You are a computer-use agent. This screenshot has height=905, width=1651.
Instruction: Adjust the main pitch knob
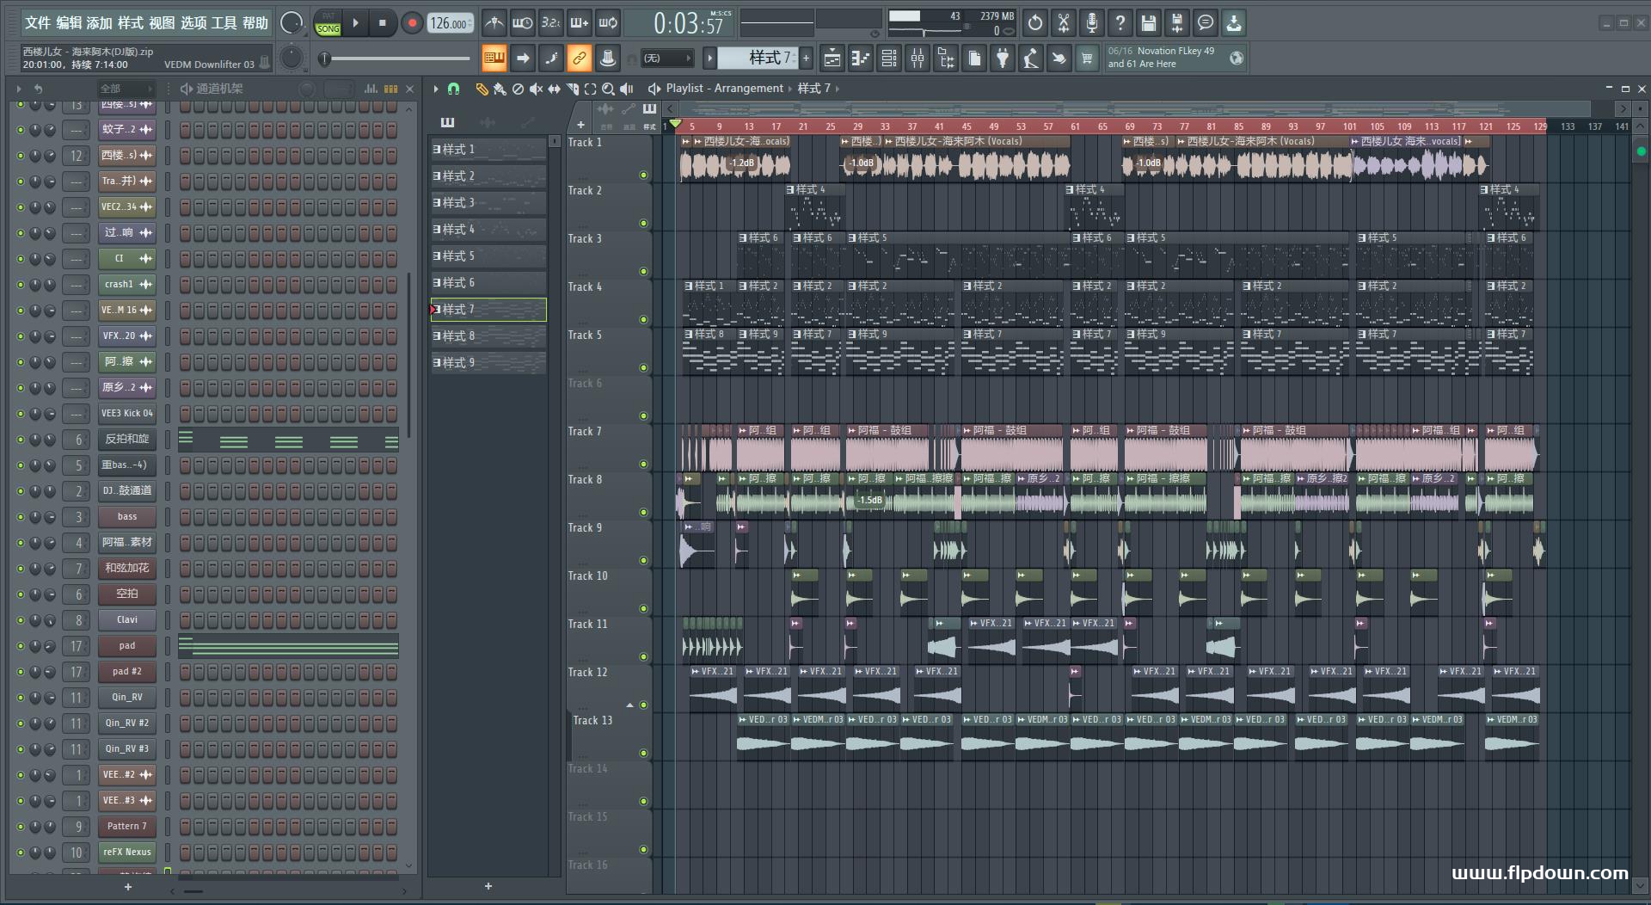pyautogui.click(x=292, y=58)
